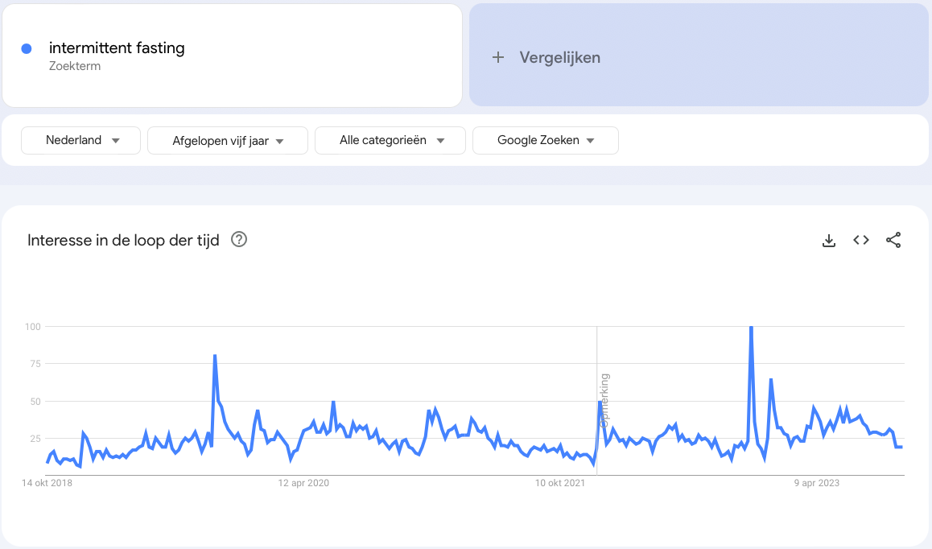Open the embed code view
Viewport: 932px width, 549px height.
[860, 240]
